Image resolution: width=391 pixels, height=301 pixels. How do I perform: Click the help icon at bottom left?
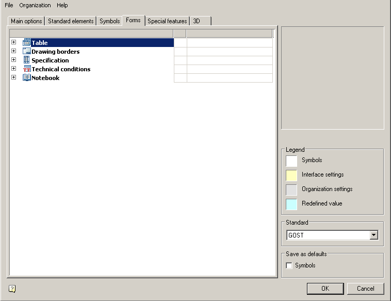[12, 289]
